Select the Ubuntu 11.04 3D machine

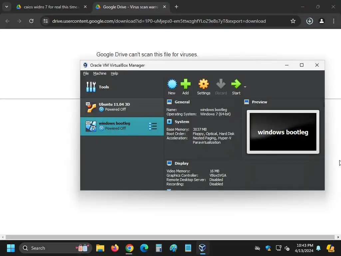pyautogui.click(x=122, y=107)
